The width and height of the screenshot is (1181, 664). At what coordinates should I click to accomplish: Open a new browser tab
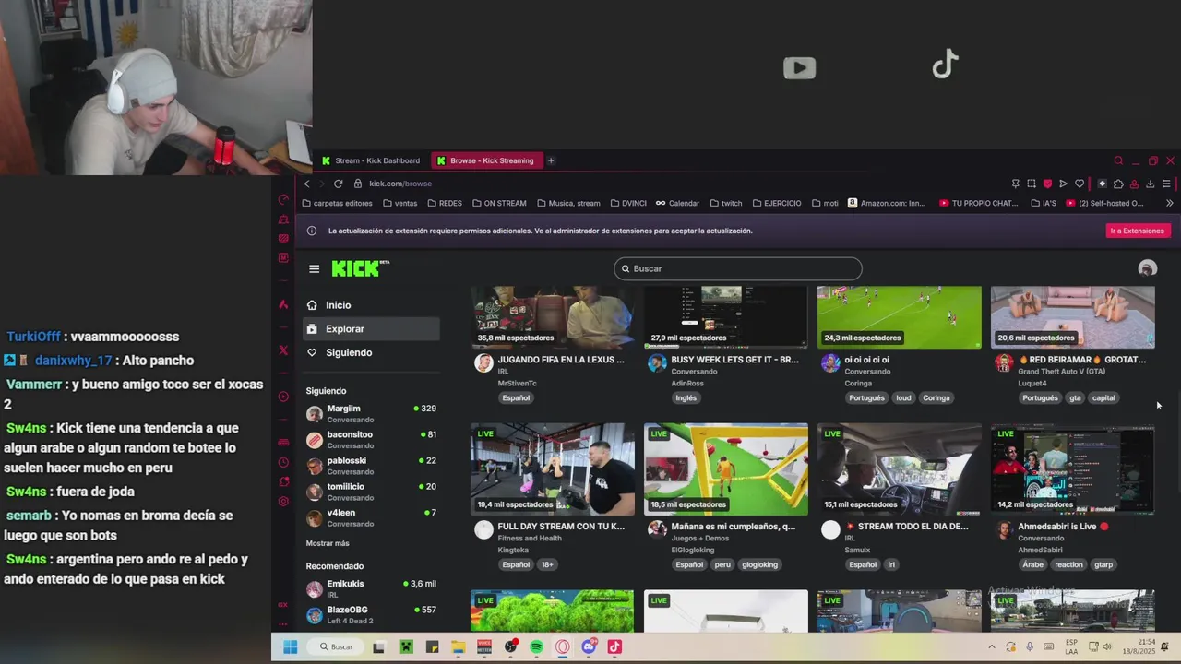click(x=551, y=160)
